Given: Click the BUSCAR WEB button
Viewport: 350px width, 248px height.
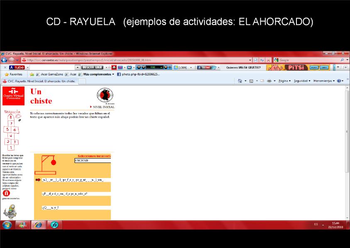Looking at the screenshot, I should (x=92, y=67).
